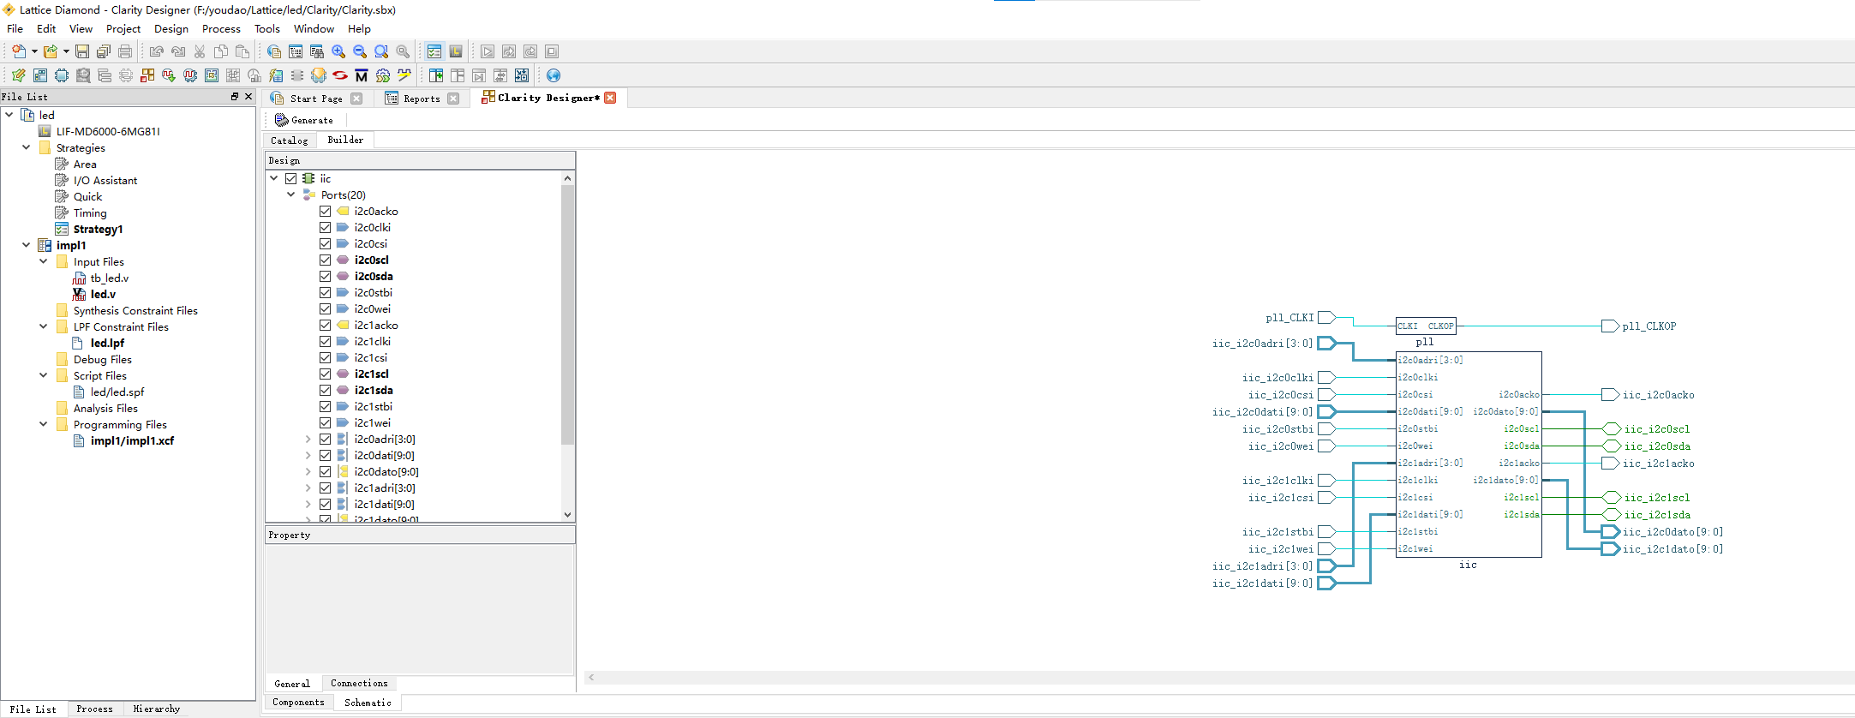This screenshot has height=718, width=1855.
Task: Open the Package View icon
Action: coord(40,75)
